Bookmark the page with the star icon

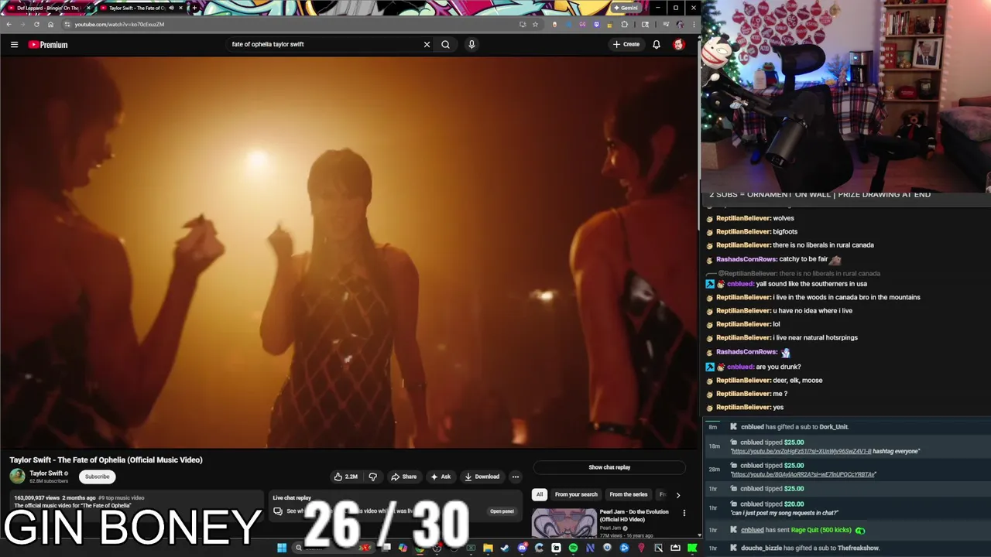point(535,24)
